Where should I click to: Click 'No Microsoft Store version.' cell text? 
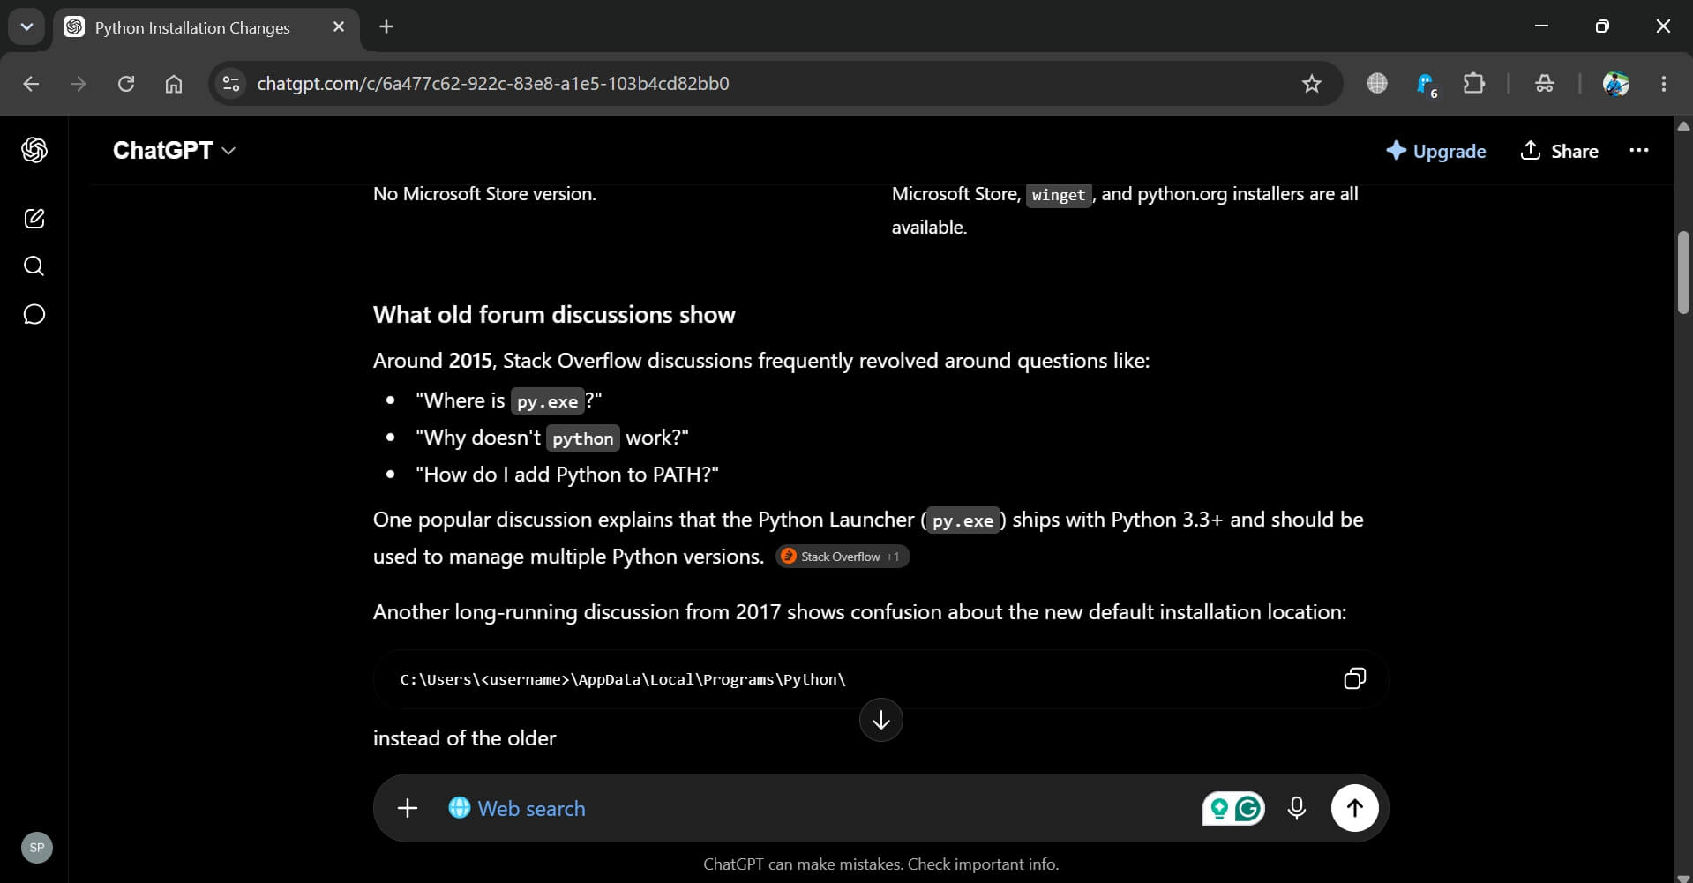click(x=484, y=194)
